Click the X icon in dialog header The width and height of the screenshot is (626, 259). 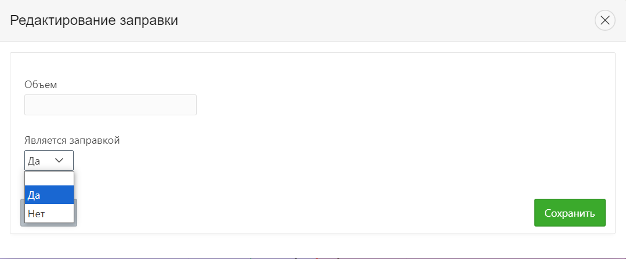605,21
